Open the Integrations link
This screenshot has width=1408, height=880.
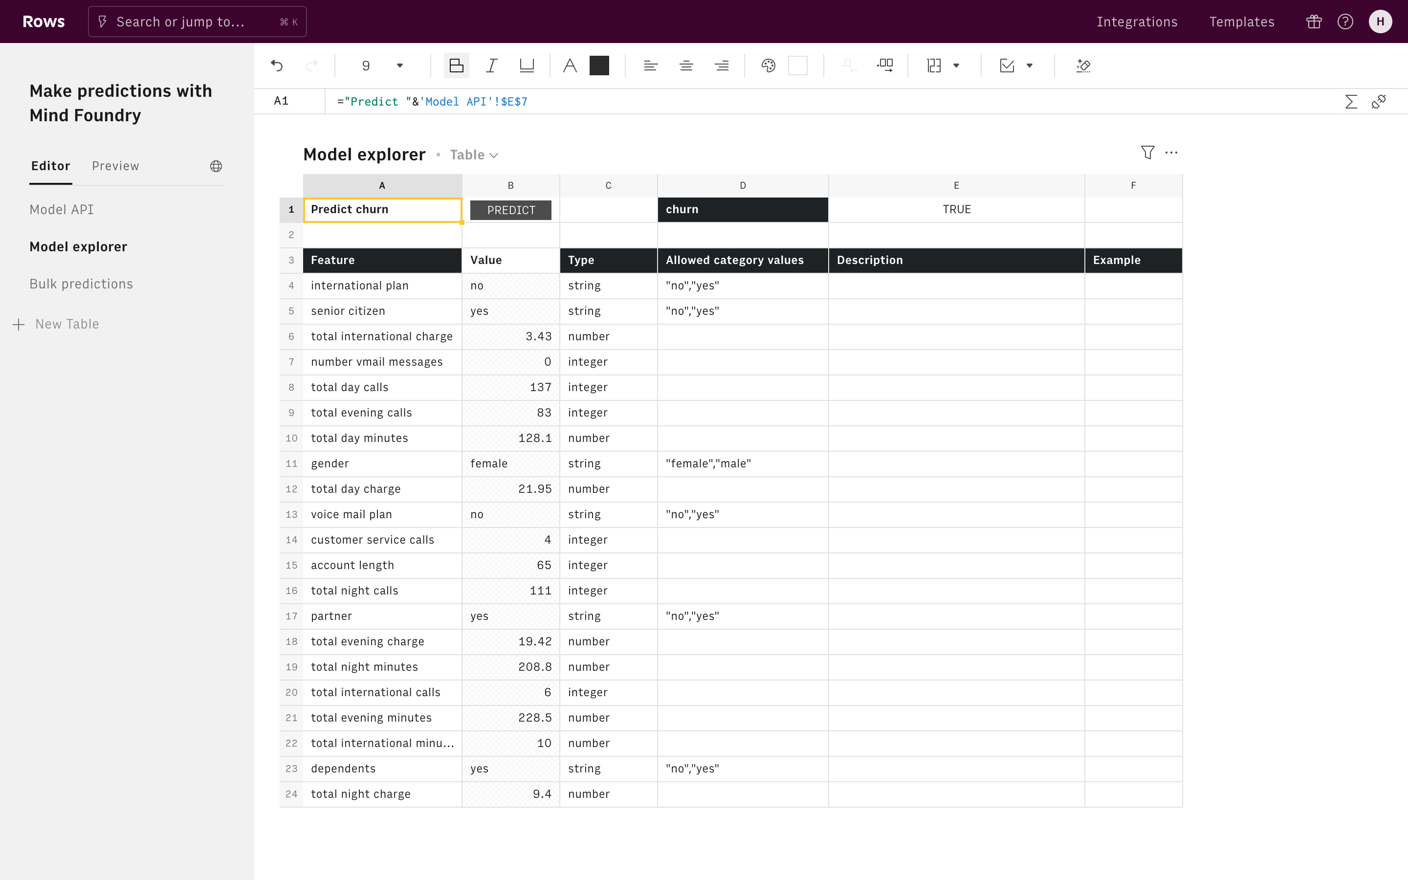coord(1137,22)
